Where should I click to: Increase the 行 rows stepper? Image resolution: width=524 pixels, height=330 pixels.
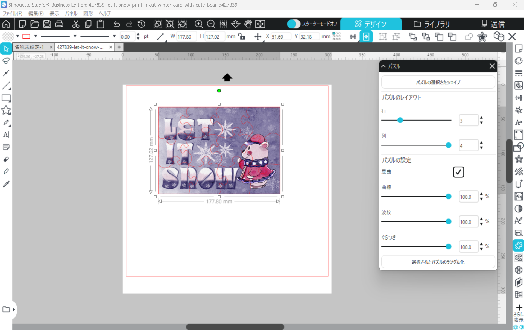481,118
